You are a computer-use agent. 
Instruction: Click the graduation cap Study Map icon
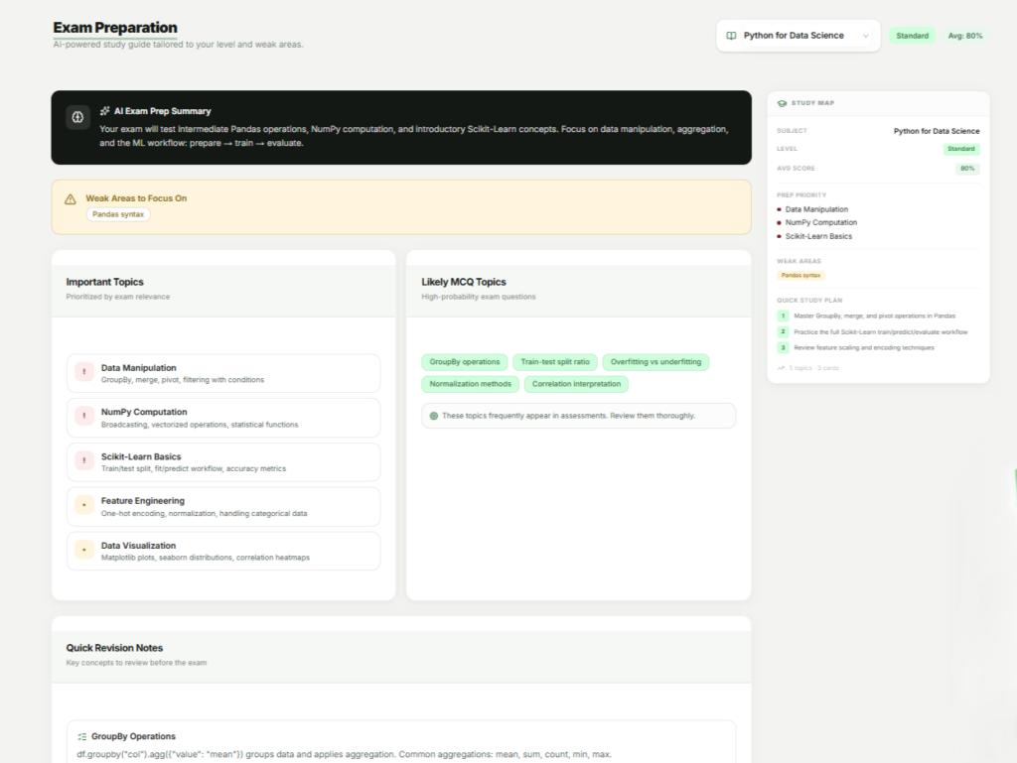(782, 102)
